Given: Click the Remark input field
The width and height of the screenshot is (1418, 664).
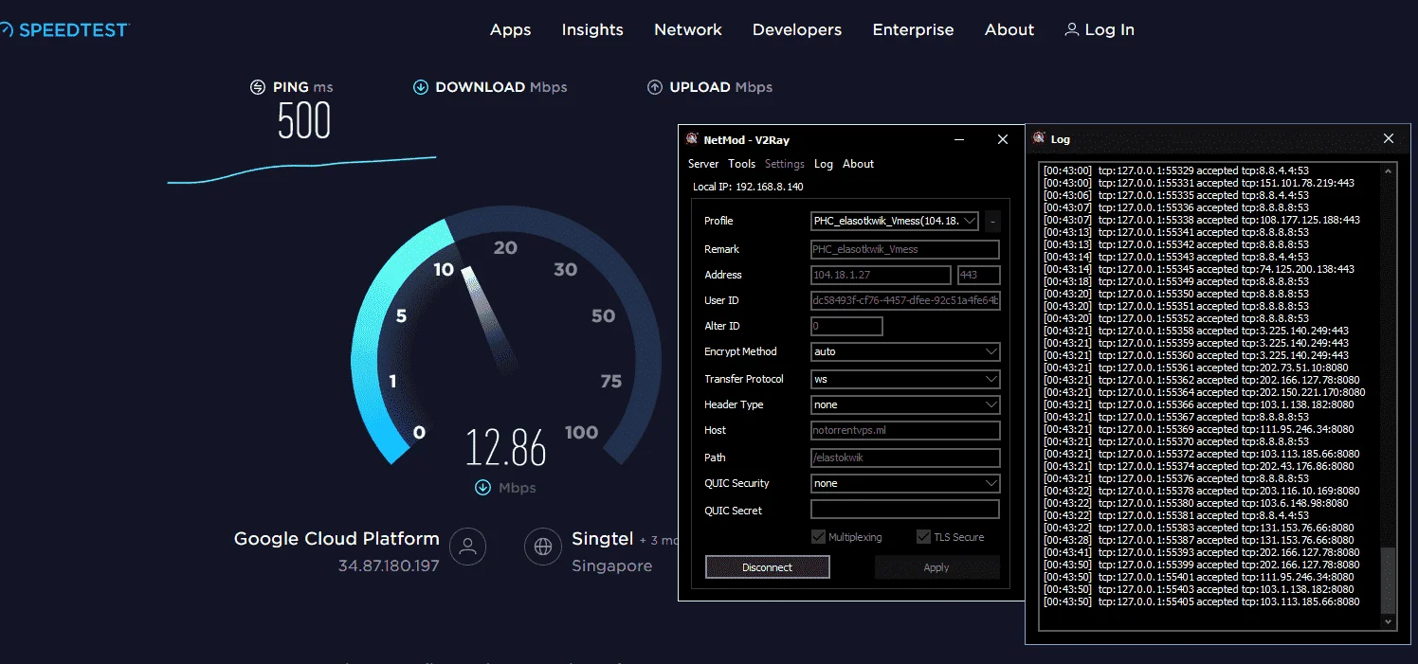Looking at the screenshot, I should click(905, 249).
